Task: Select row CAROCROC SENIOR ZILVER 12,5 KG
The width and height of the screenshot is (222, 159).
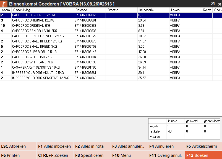Action: tap(111, 36)
